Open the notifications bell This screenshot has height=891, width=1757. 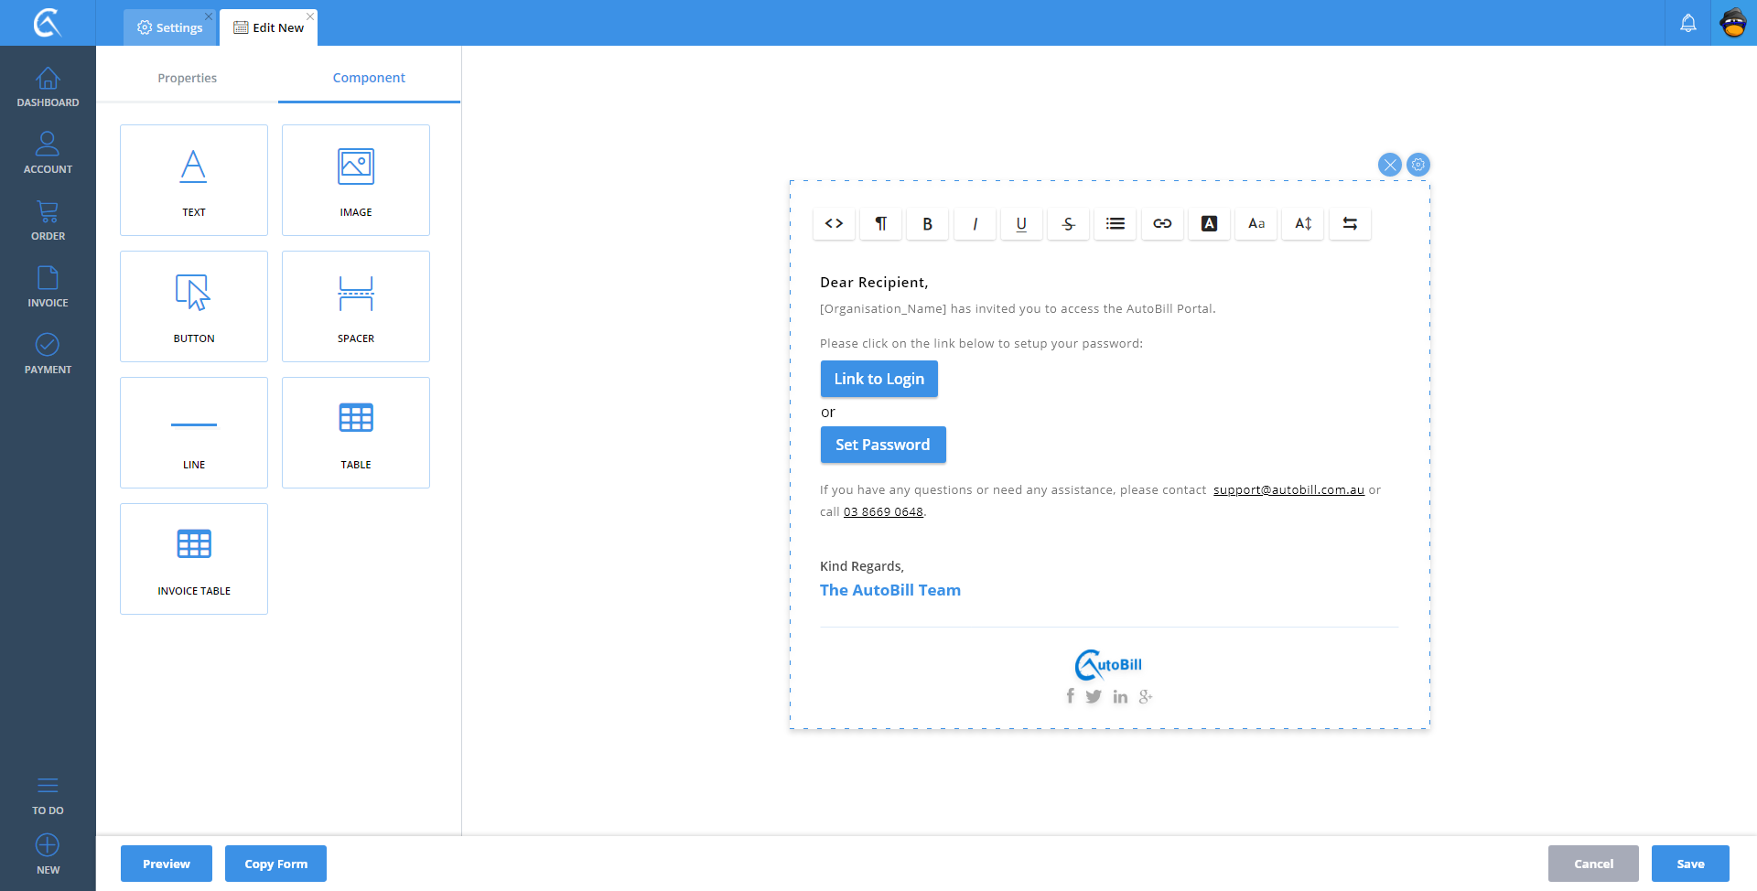[x=1687, y=23]
